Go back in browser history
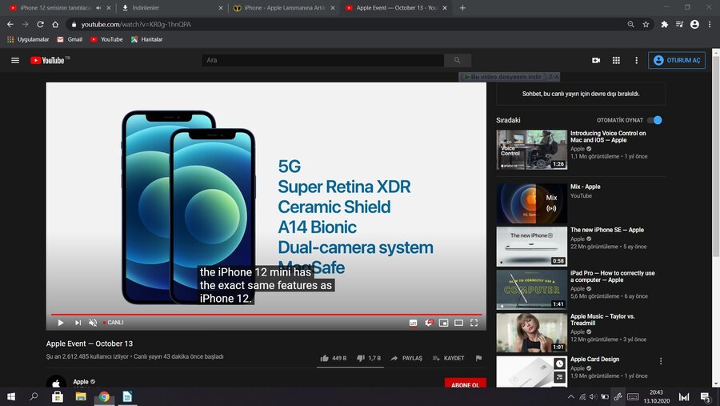The height and width of the screenshot is (406, 720). pyautogui.click(x=10, y=24)
